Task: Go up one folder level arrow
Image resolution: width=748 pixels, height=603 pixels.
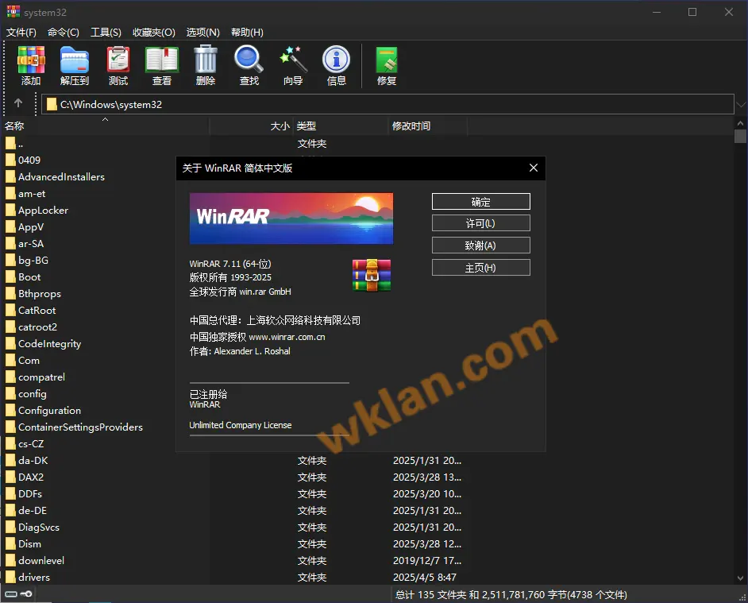Action: [18, 103]
